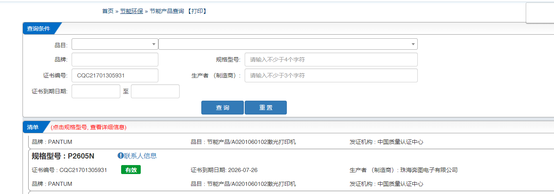
Task: Open the 节能环保 breadcrumb link
Action: 131,11
